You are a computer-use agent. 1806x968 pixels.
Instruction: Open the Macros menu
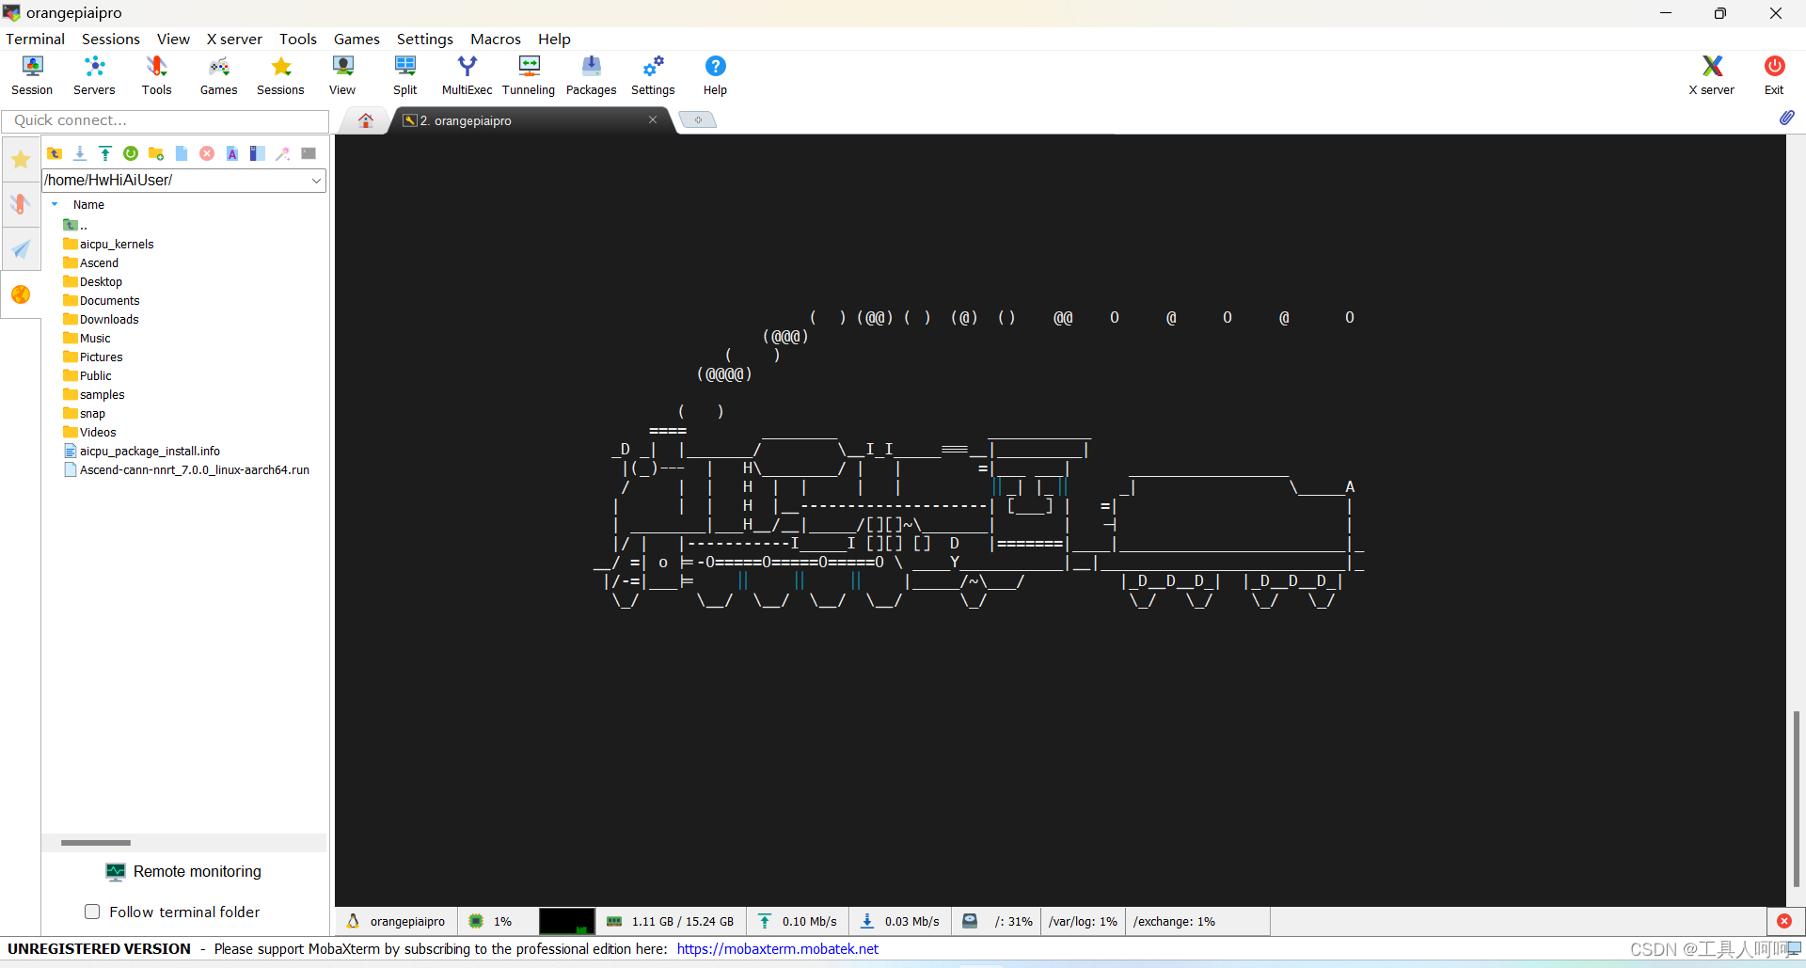(496, 39)
